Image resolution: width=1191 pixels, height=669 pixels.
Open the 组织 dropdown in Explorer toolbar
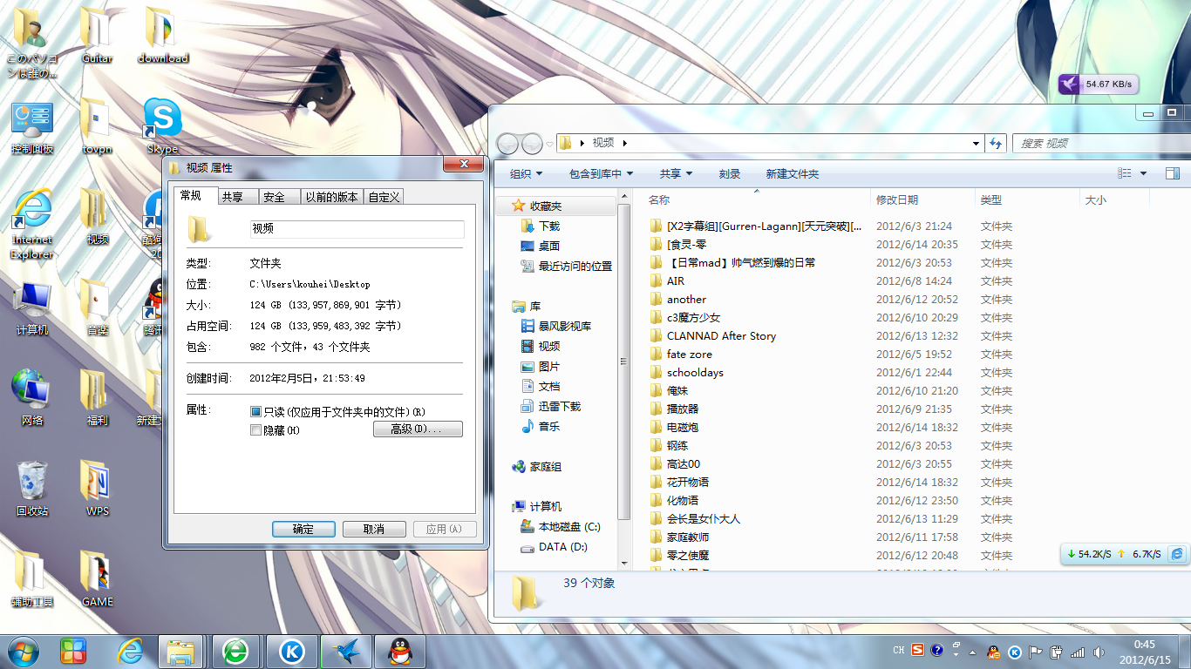pos(526,173)
